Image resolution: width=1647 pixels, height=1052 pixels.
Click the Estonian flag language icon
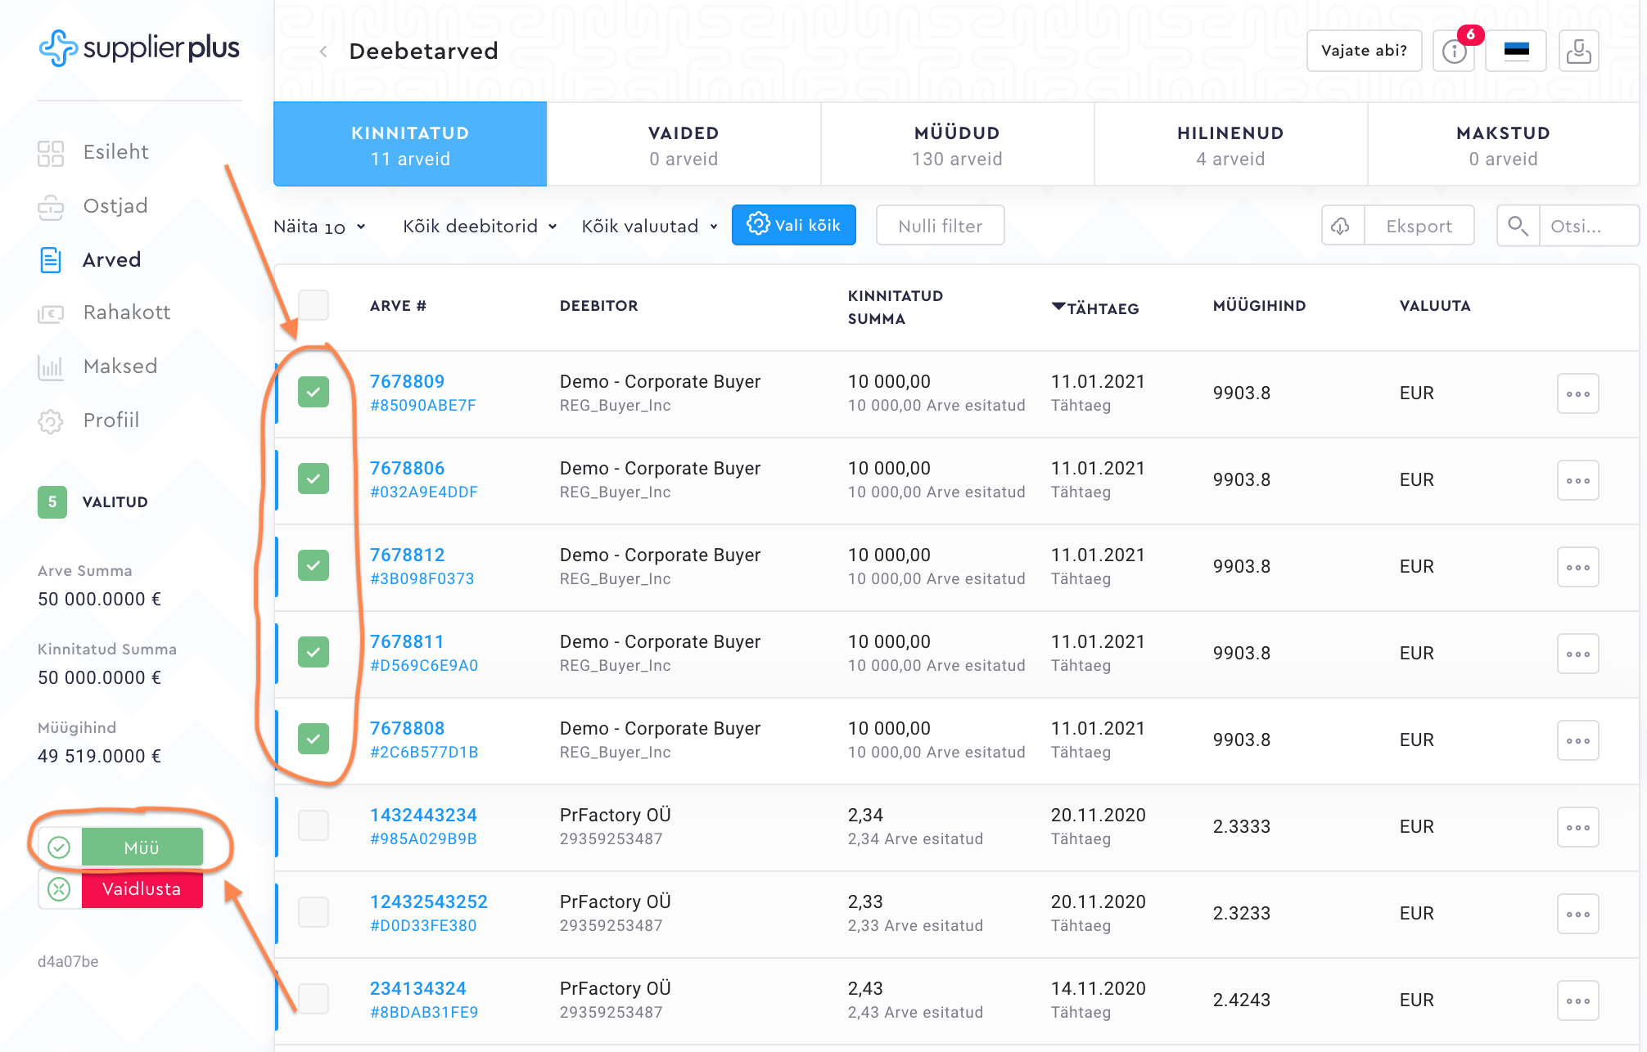pyautogui.click(x=1516, y=52)
